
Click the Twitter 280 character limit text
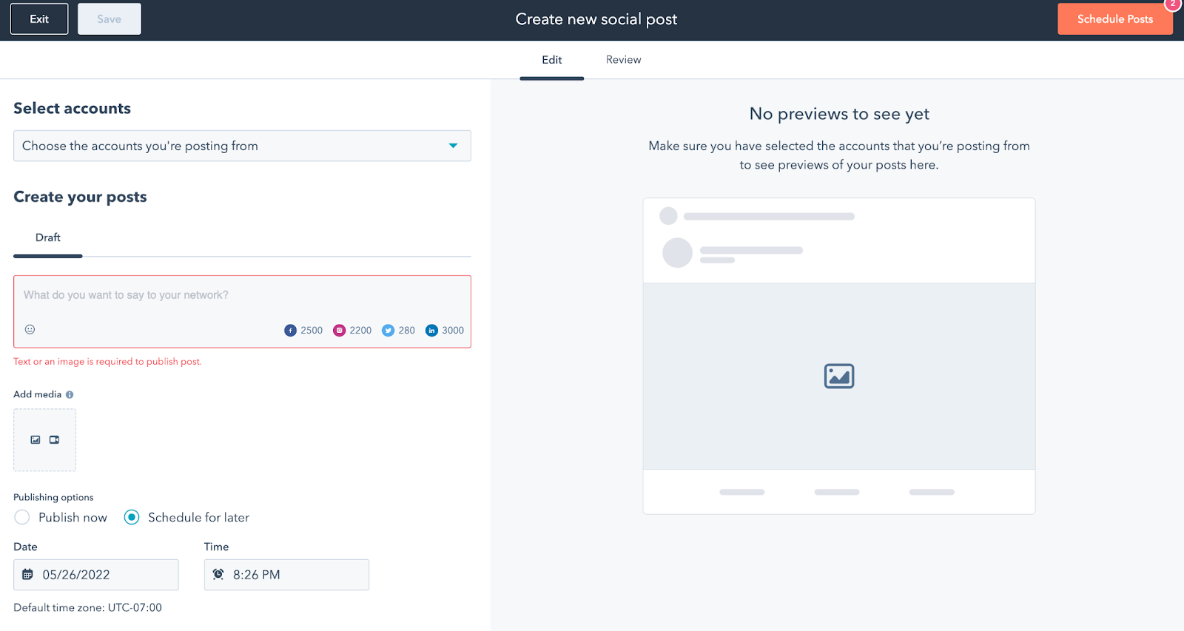pos(407,331)
